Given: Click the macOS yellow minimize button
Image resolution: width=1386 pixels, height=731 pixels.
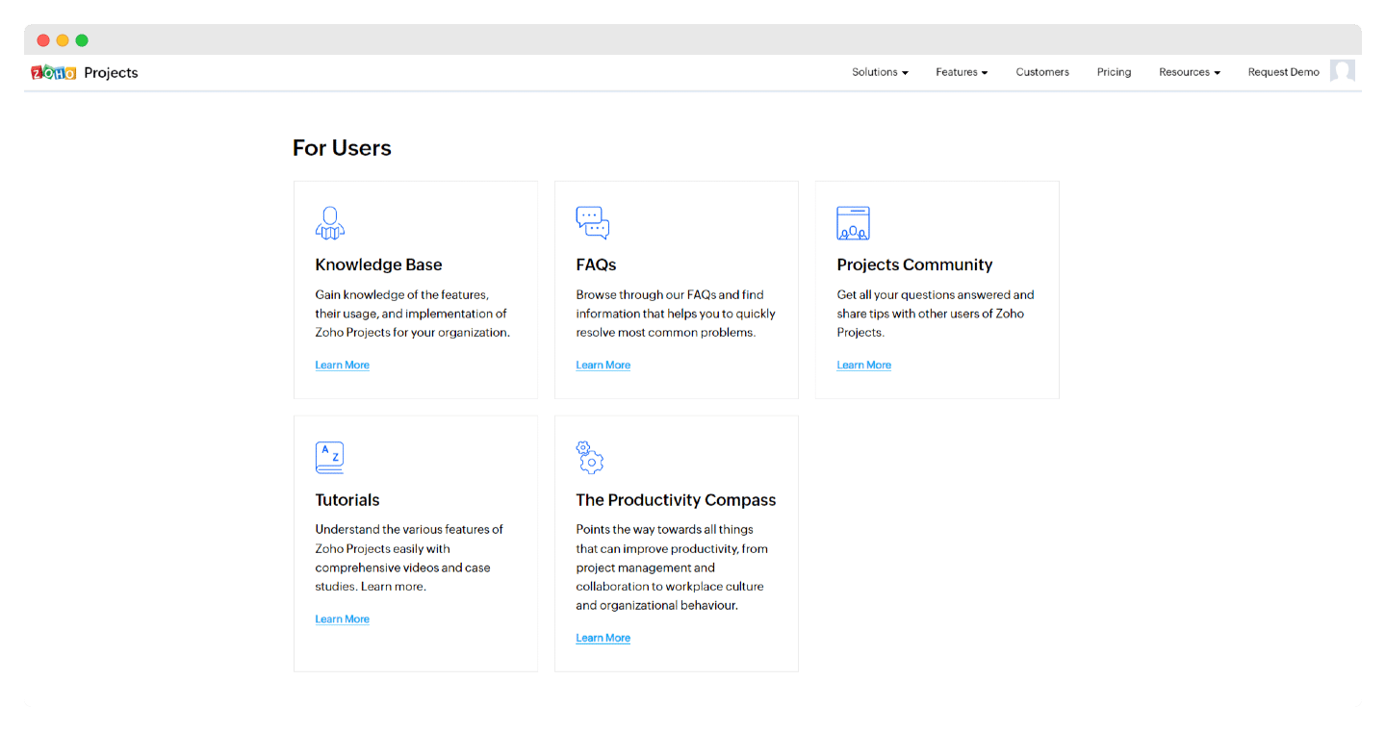Looking at the screenshot, I should pos(63,40).
